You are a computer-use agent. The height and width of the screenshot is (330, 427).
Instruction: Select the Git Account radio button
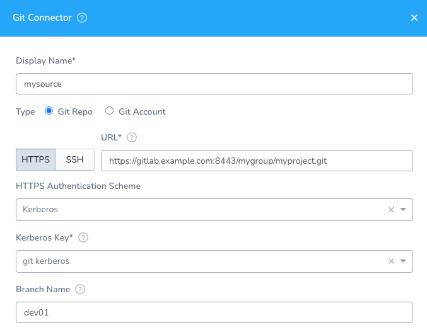click(x=110, y=111)
